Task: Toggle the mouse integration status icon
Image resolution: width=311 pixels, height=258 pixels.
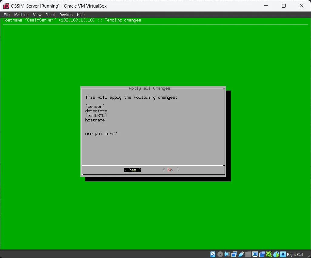Action: 276,254
